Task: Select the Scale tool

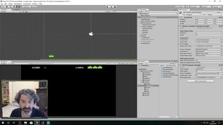Action: [14, 7]
